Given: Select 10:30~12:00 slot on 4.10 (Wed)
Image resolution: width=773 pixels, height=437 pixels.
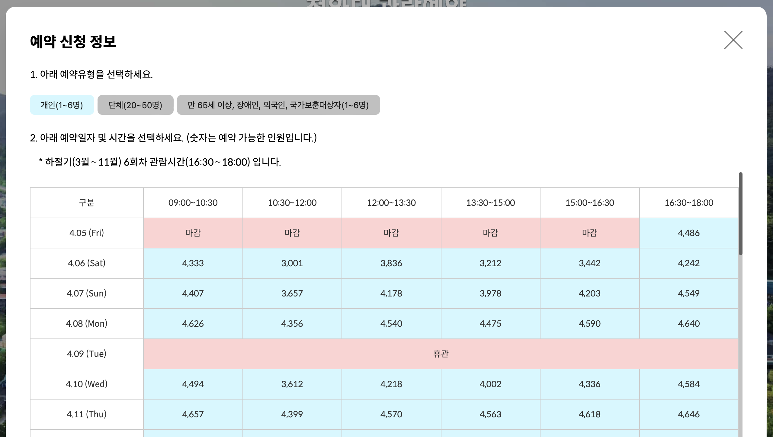Looking at the screenshot, I should point(292,384).
